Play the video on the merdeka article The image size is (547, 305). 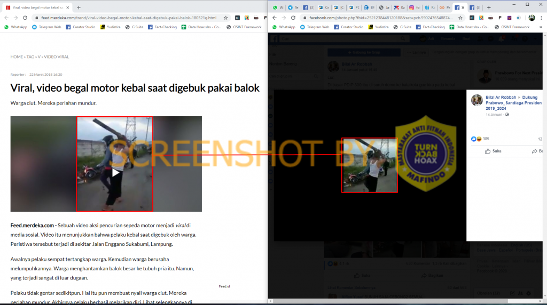(115, 173)
